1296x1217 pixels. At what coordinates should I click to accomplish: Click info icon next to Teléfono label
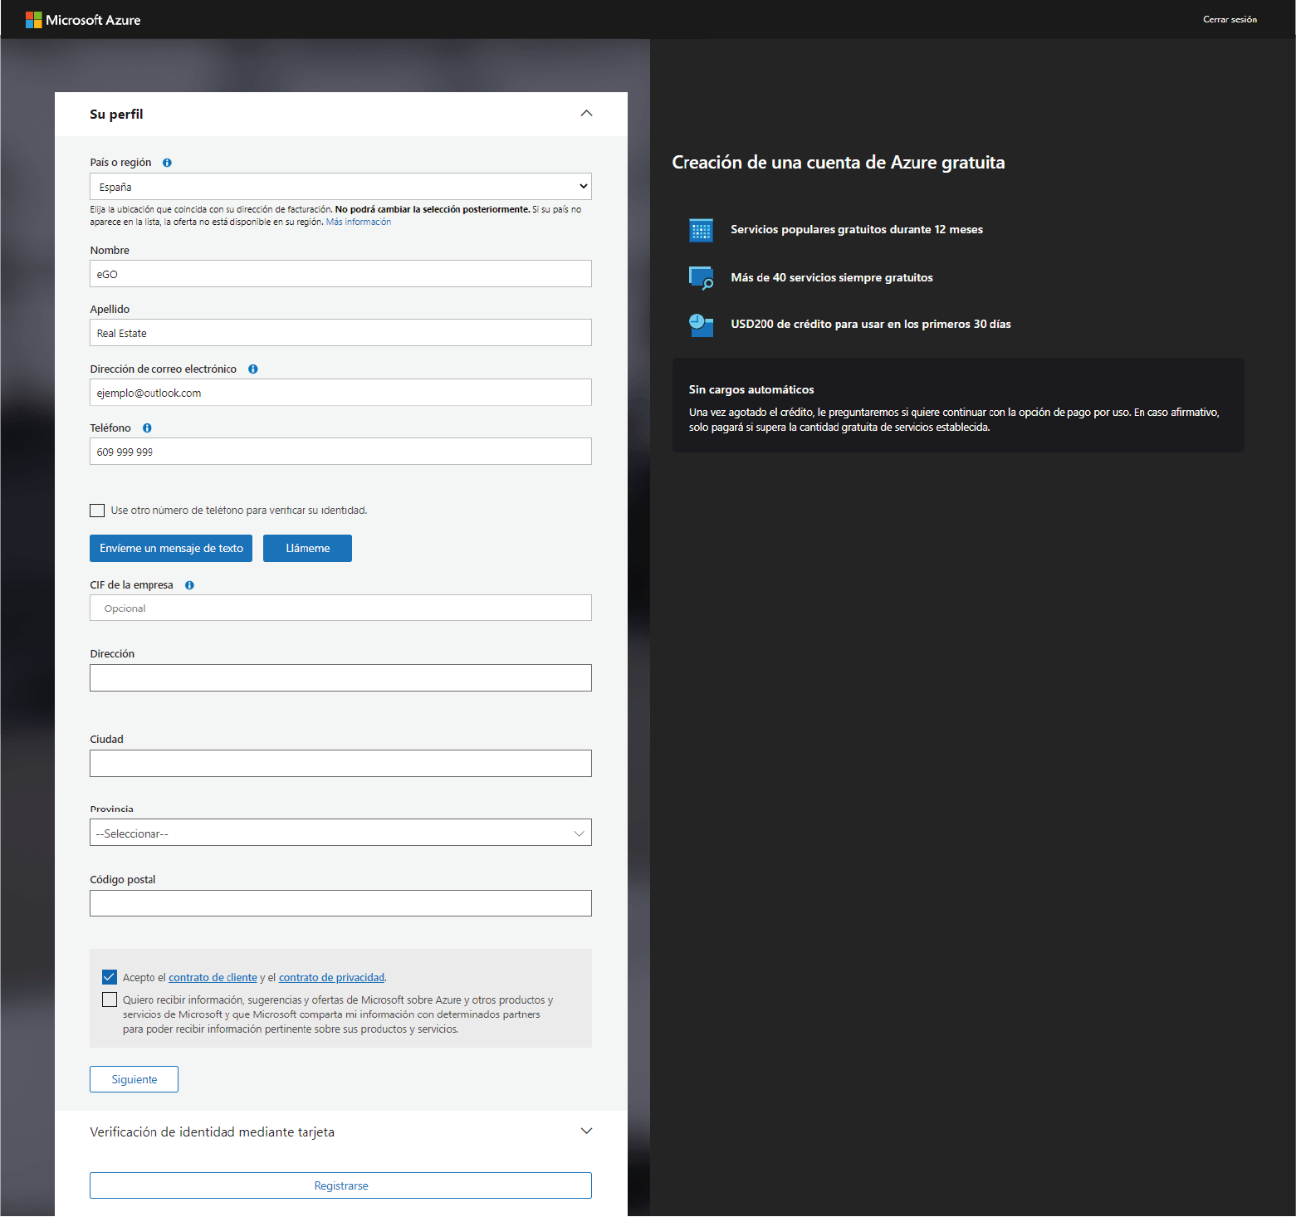(x=147, y=428)
